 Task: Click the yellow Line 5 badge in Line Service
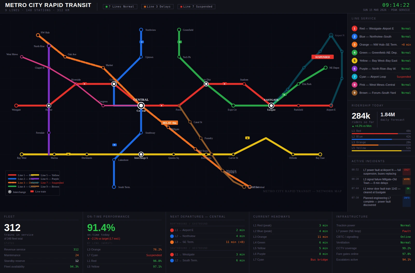coord(354,61)
